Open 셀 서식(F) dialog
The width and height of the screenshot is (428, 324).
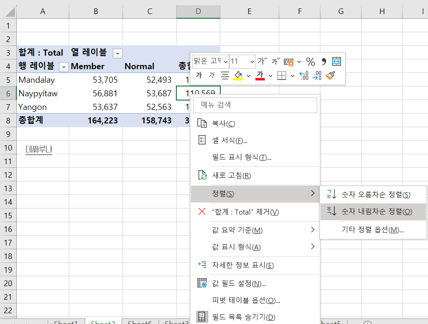(255, 140)
